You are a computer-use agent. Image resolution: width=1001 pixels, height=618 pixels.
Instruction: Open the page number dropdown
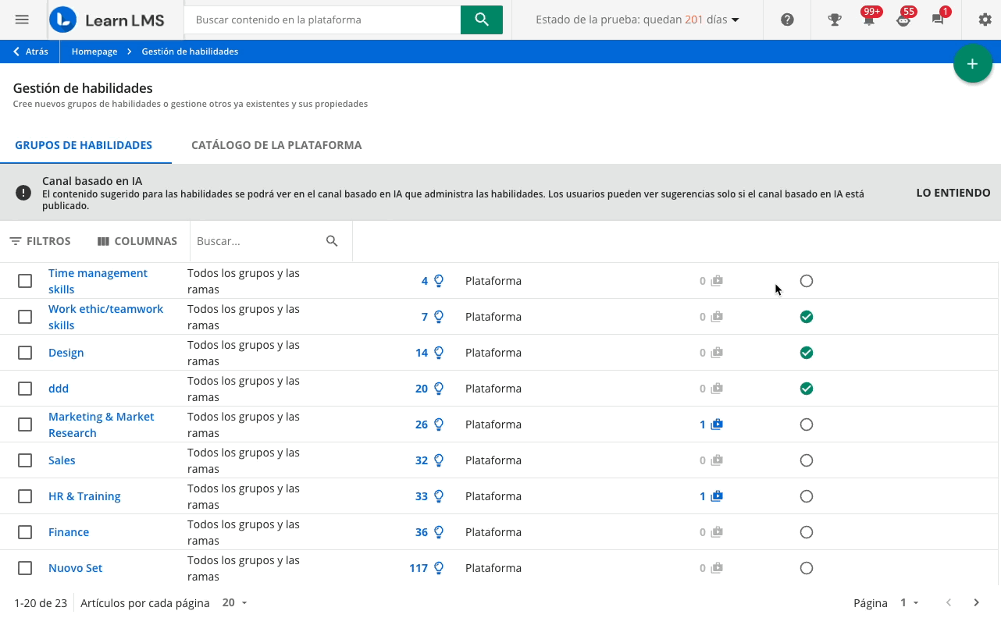910,602
